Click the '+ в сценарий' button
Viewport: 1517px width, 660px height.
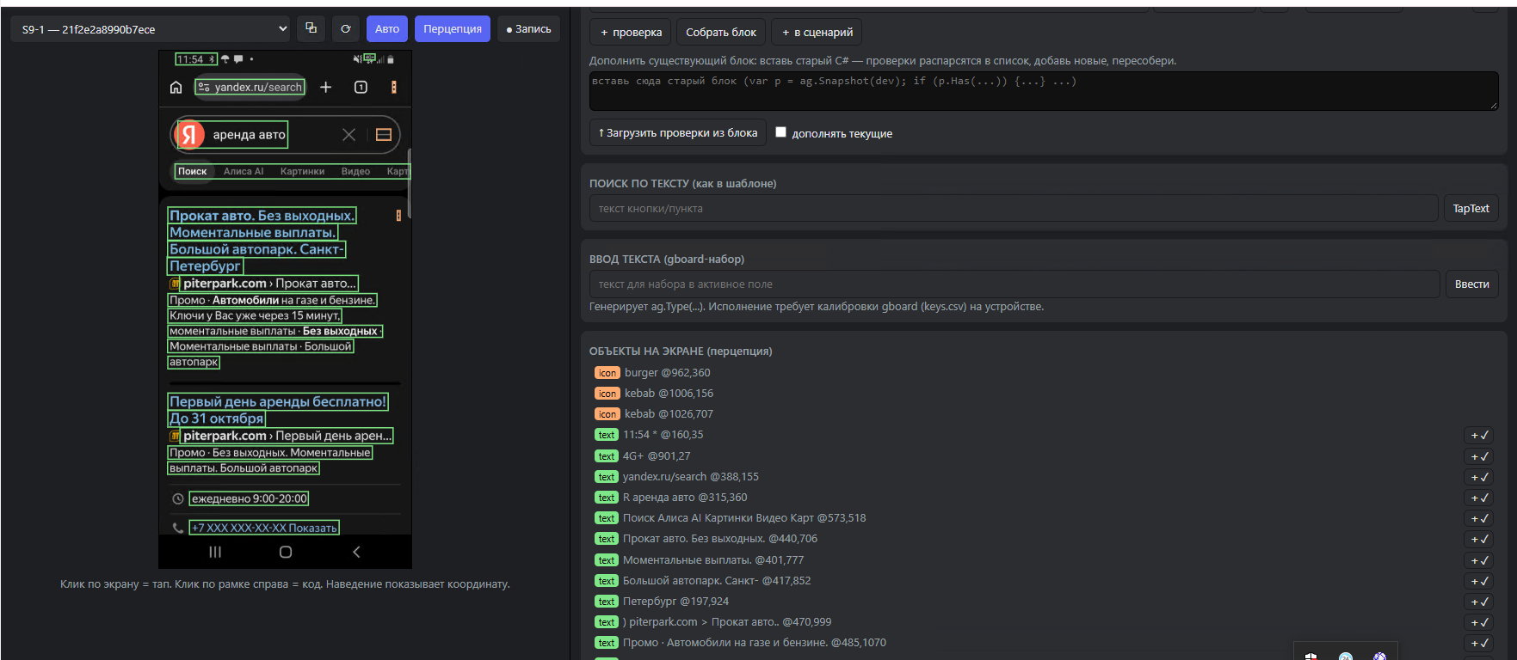click(x=817, y=33)
